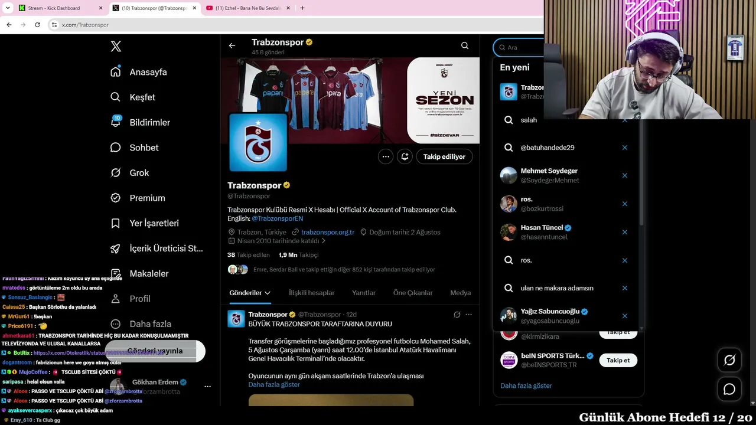Click Daha fazla göster under the suggested accounts
Screen dimensions: 756x425
(526, 385)
